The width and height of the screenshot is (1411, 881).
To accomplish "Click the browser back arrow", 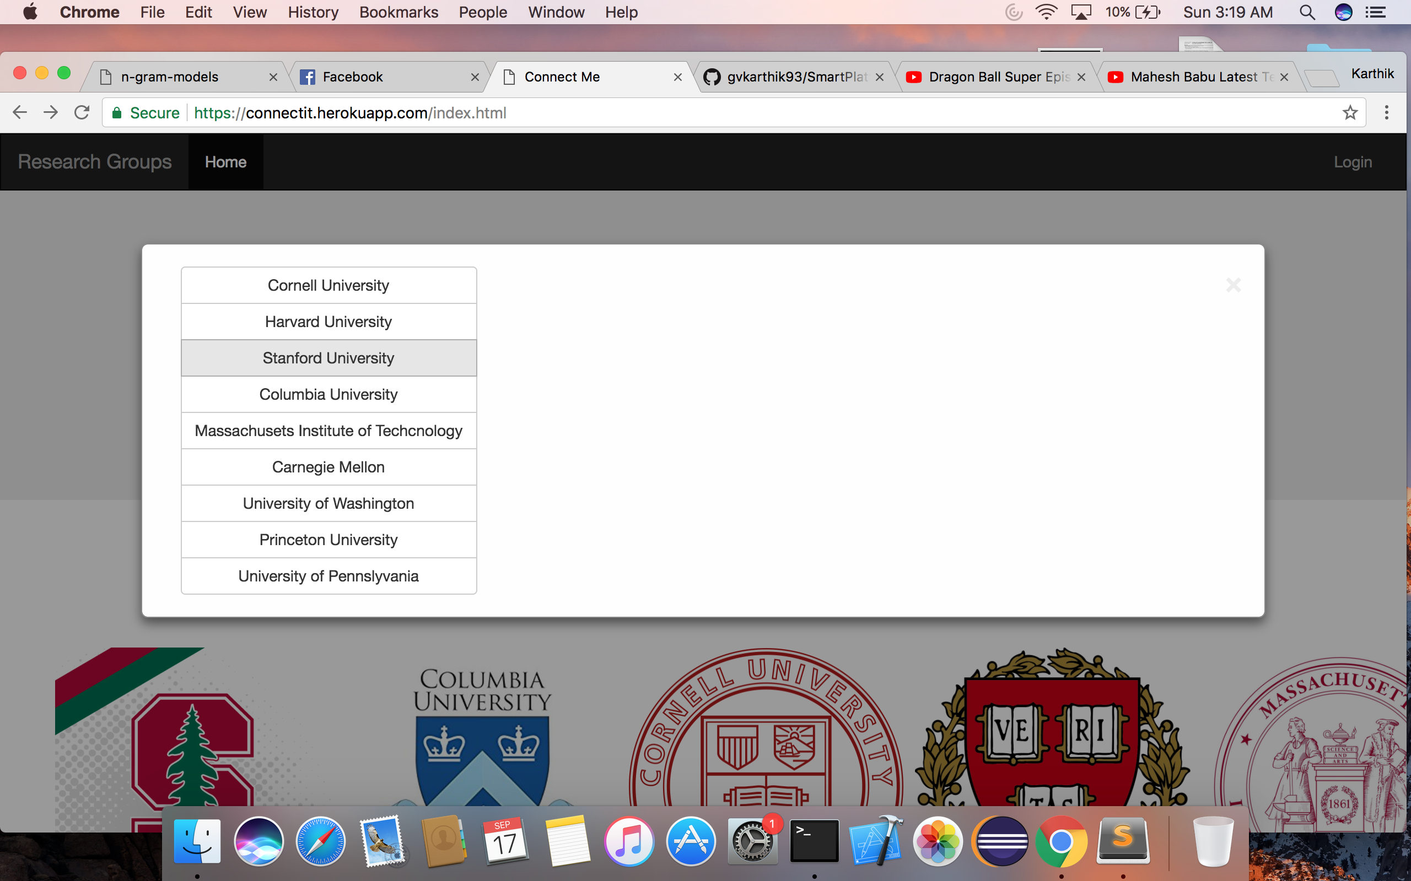I will [x=20, y=112].
